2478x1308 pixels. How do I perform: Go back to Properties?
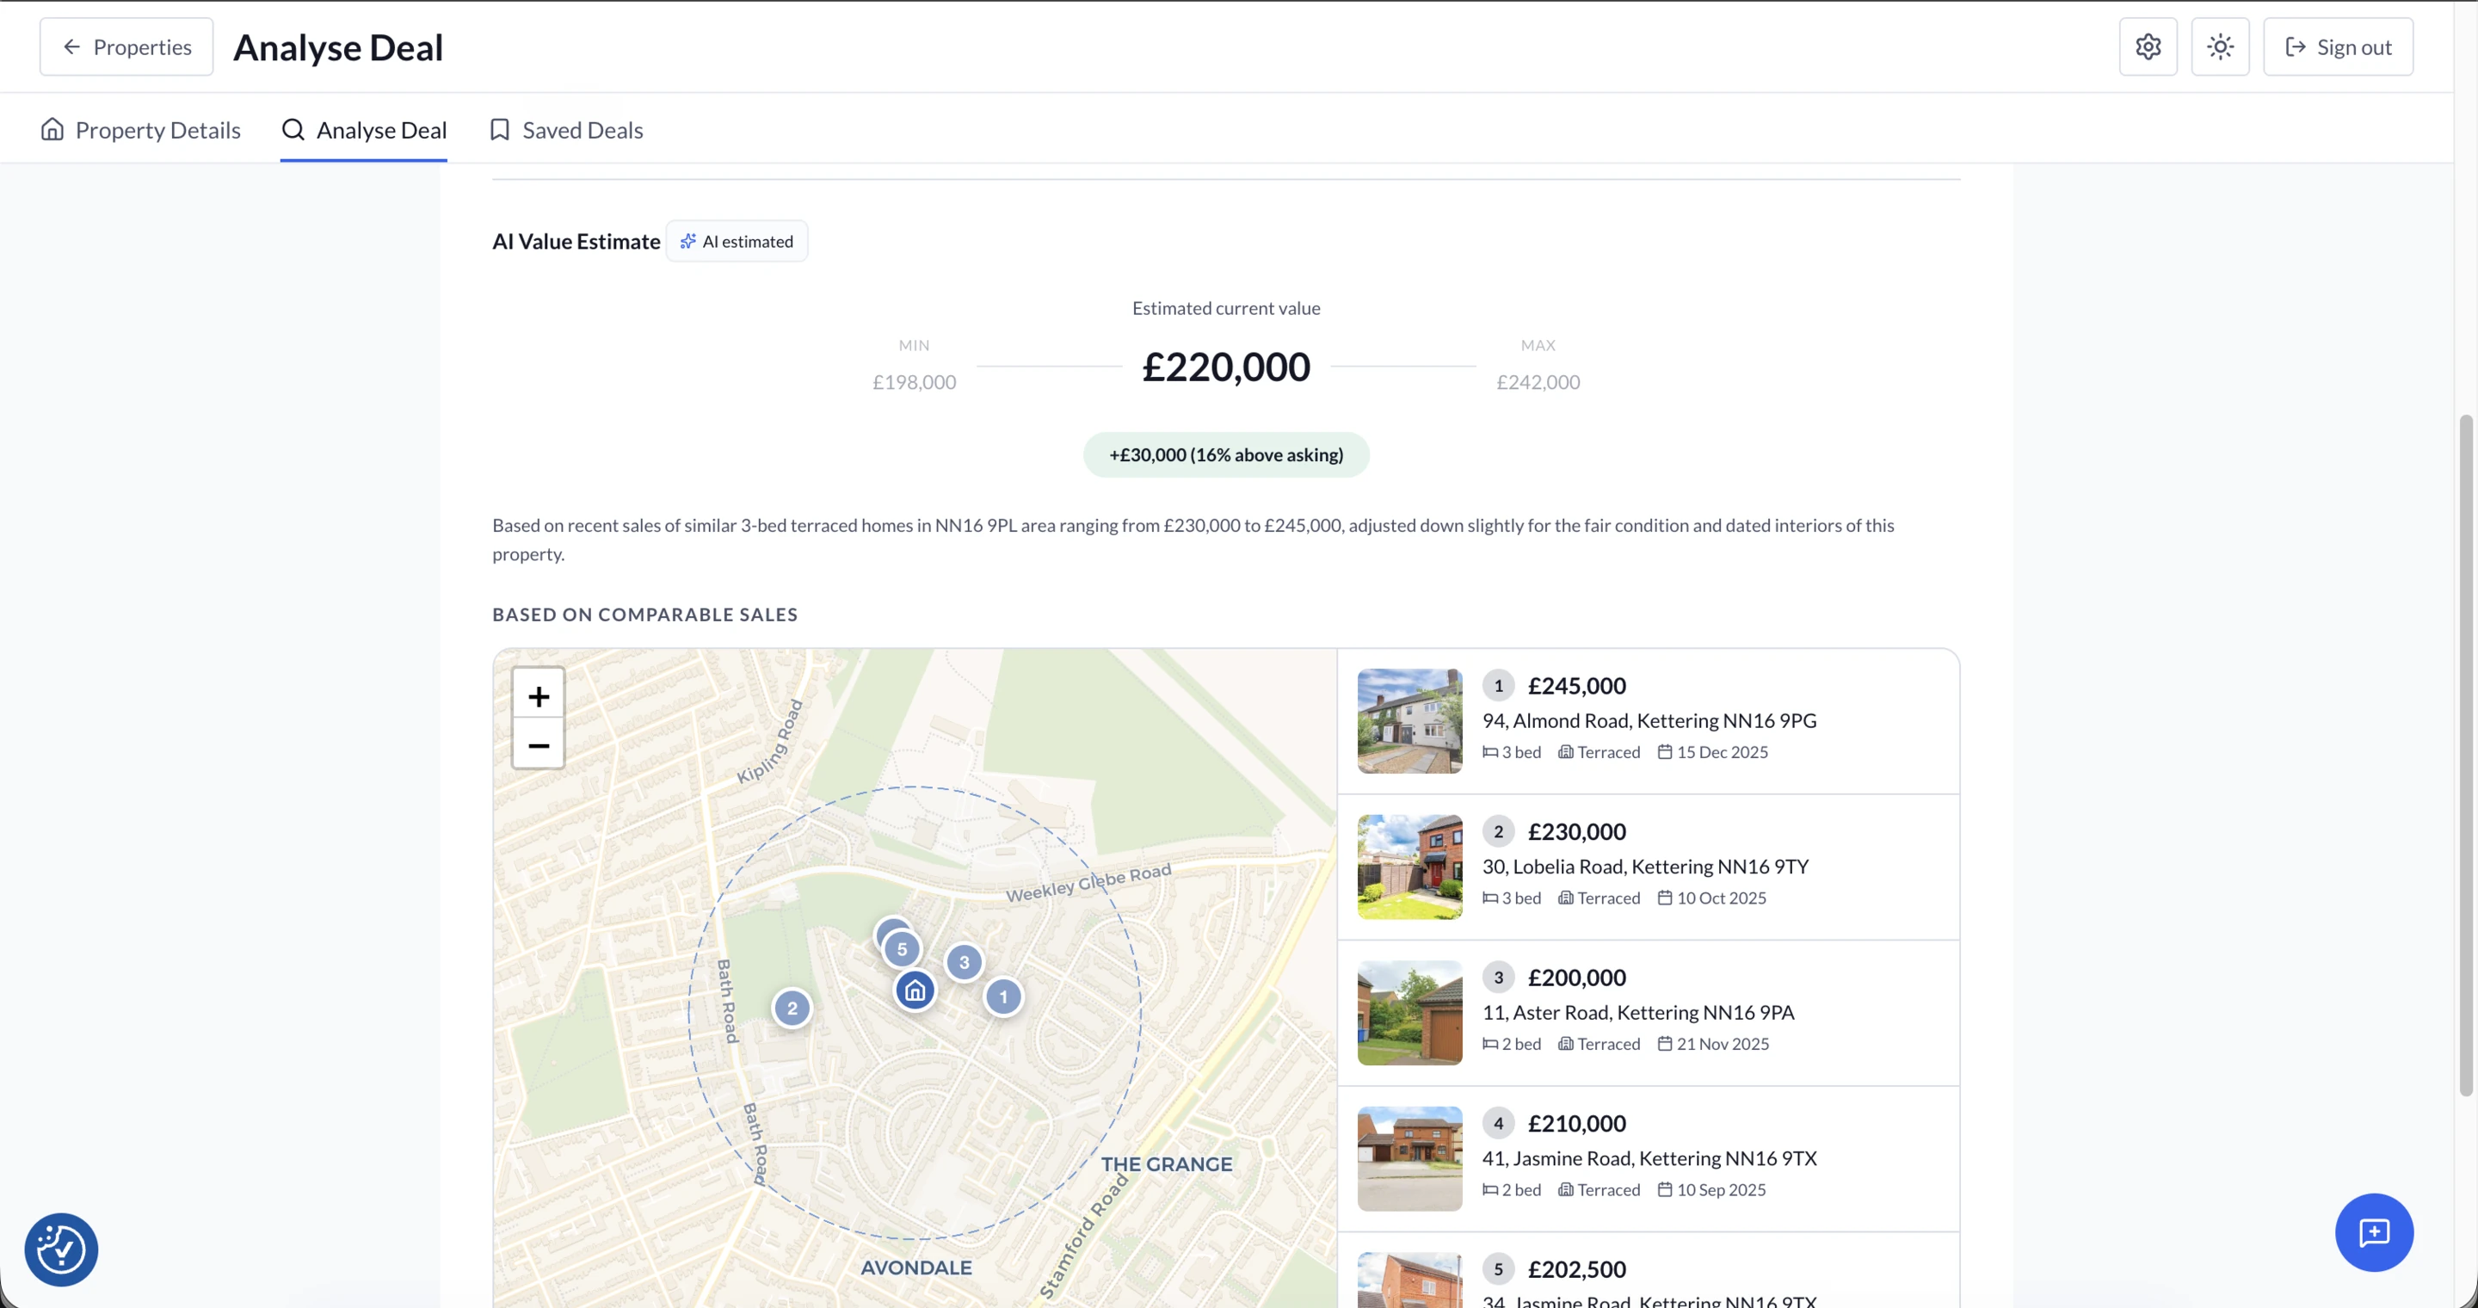(x=126, y=47)
